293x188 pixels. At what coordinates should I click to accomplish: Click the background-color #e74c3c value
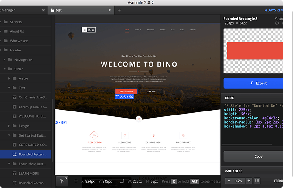270,118
